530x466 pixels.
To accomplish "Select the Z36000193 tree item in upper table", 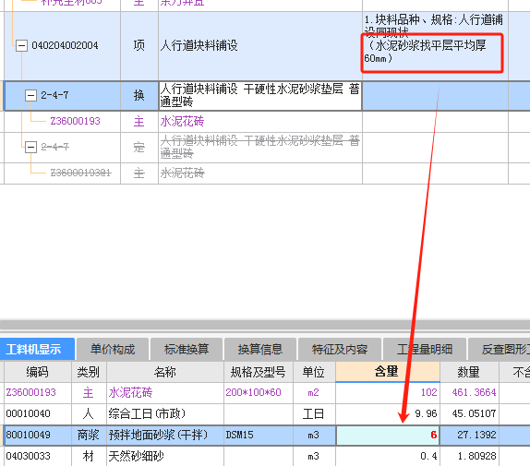I will tap(75, 121).
